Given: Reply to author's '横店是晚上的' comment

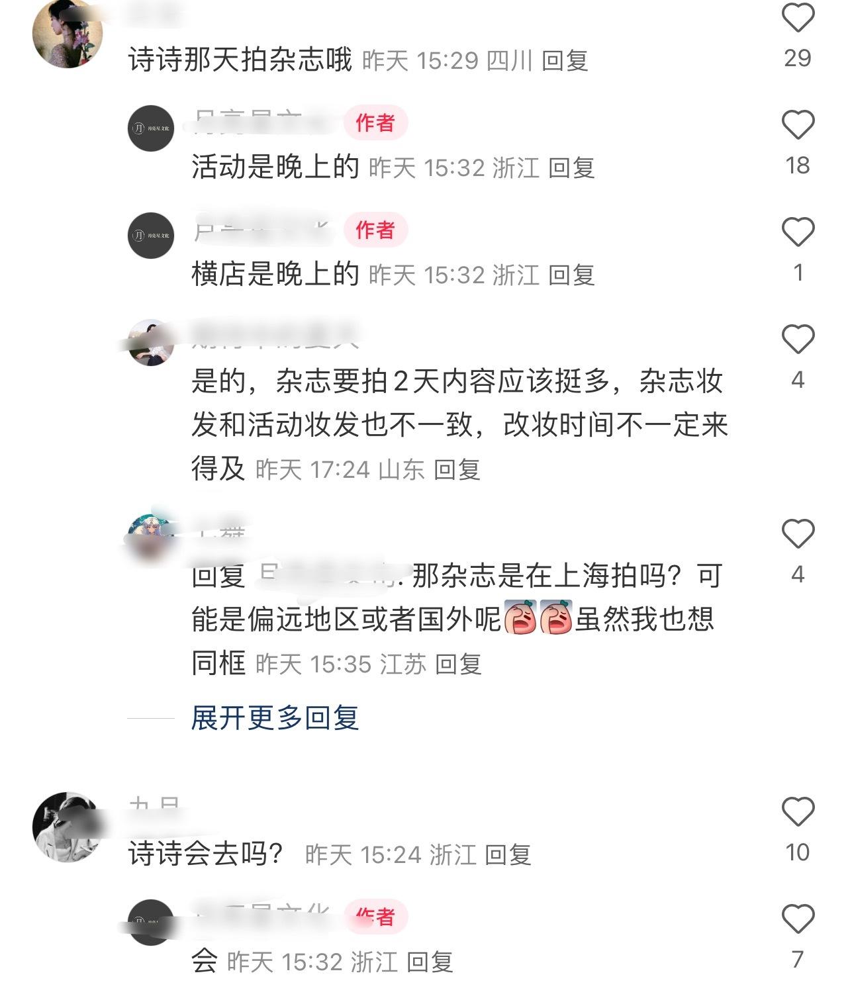Looking at the screenshot, I should point(571,275).
